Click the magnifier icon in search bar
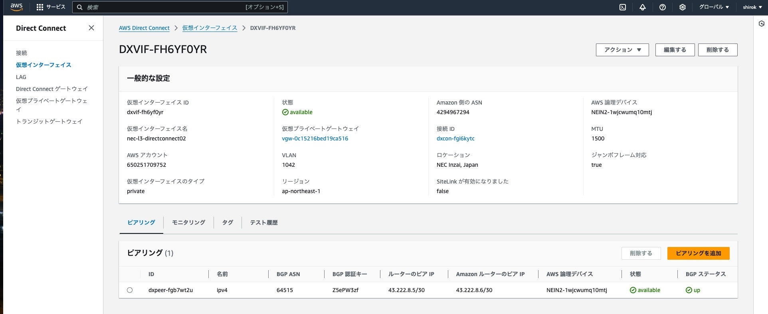 tap(79, 7)
